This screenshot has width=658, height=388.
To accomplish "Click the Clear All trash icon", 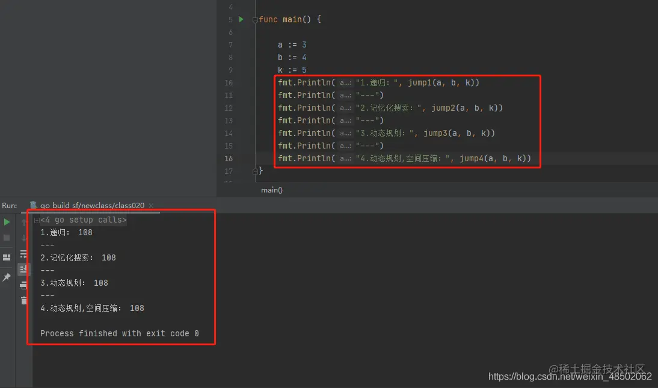I will coord(24,300).
